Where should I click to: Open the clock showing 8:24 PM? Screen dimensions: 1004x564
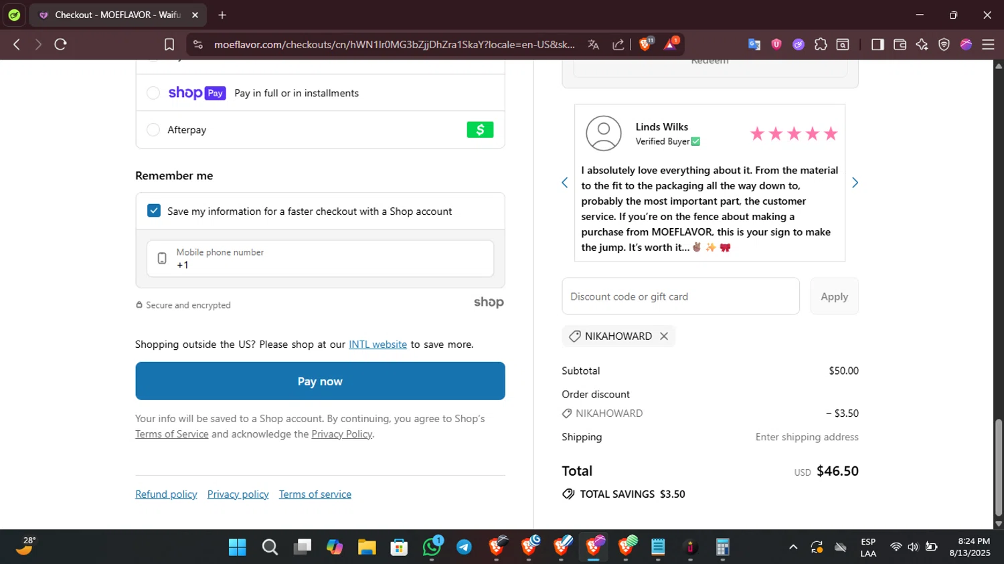(x=970, y=547)
